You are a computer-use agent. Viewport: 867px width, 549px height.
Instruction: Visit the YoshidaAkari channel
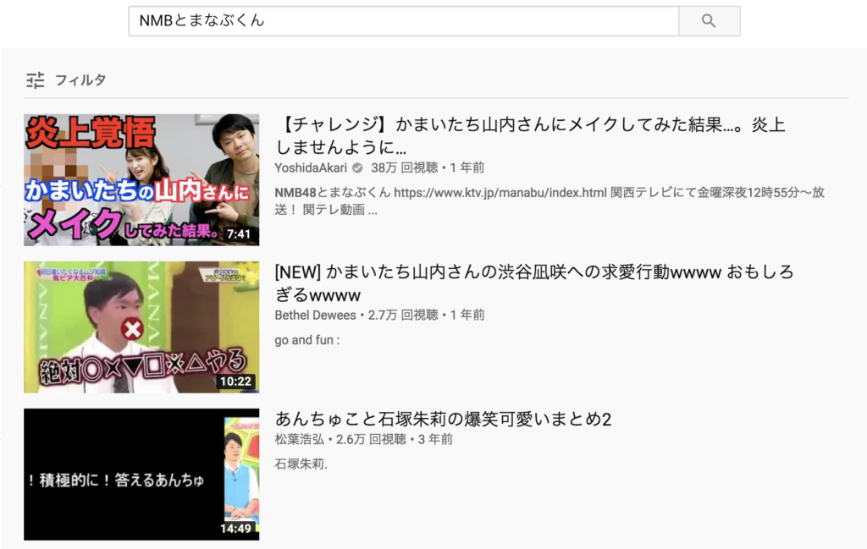pos(311,167)
